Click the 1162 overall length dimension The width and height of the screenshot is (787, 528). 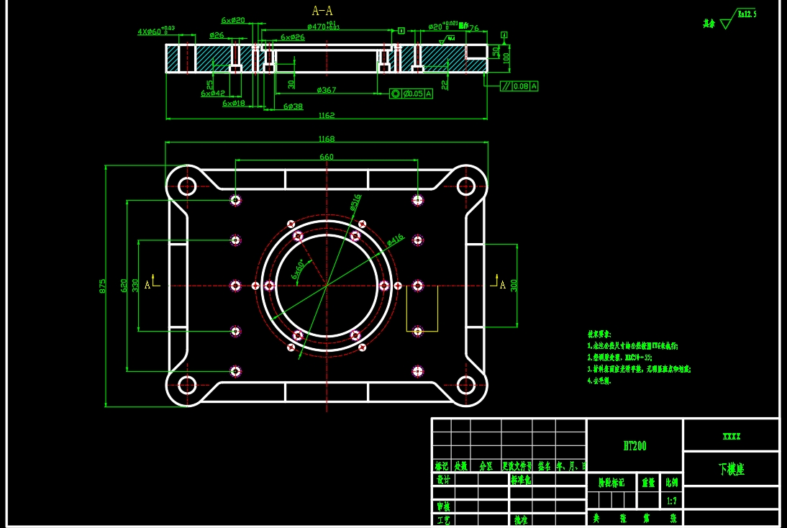327,115
